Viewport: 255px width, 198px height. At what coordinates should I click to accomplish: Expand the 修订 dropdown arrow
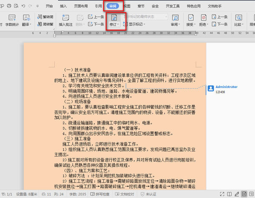[118, 25]
